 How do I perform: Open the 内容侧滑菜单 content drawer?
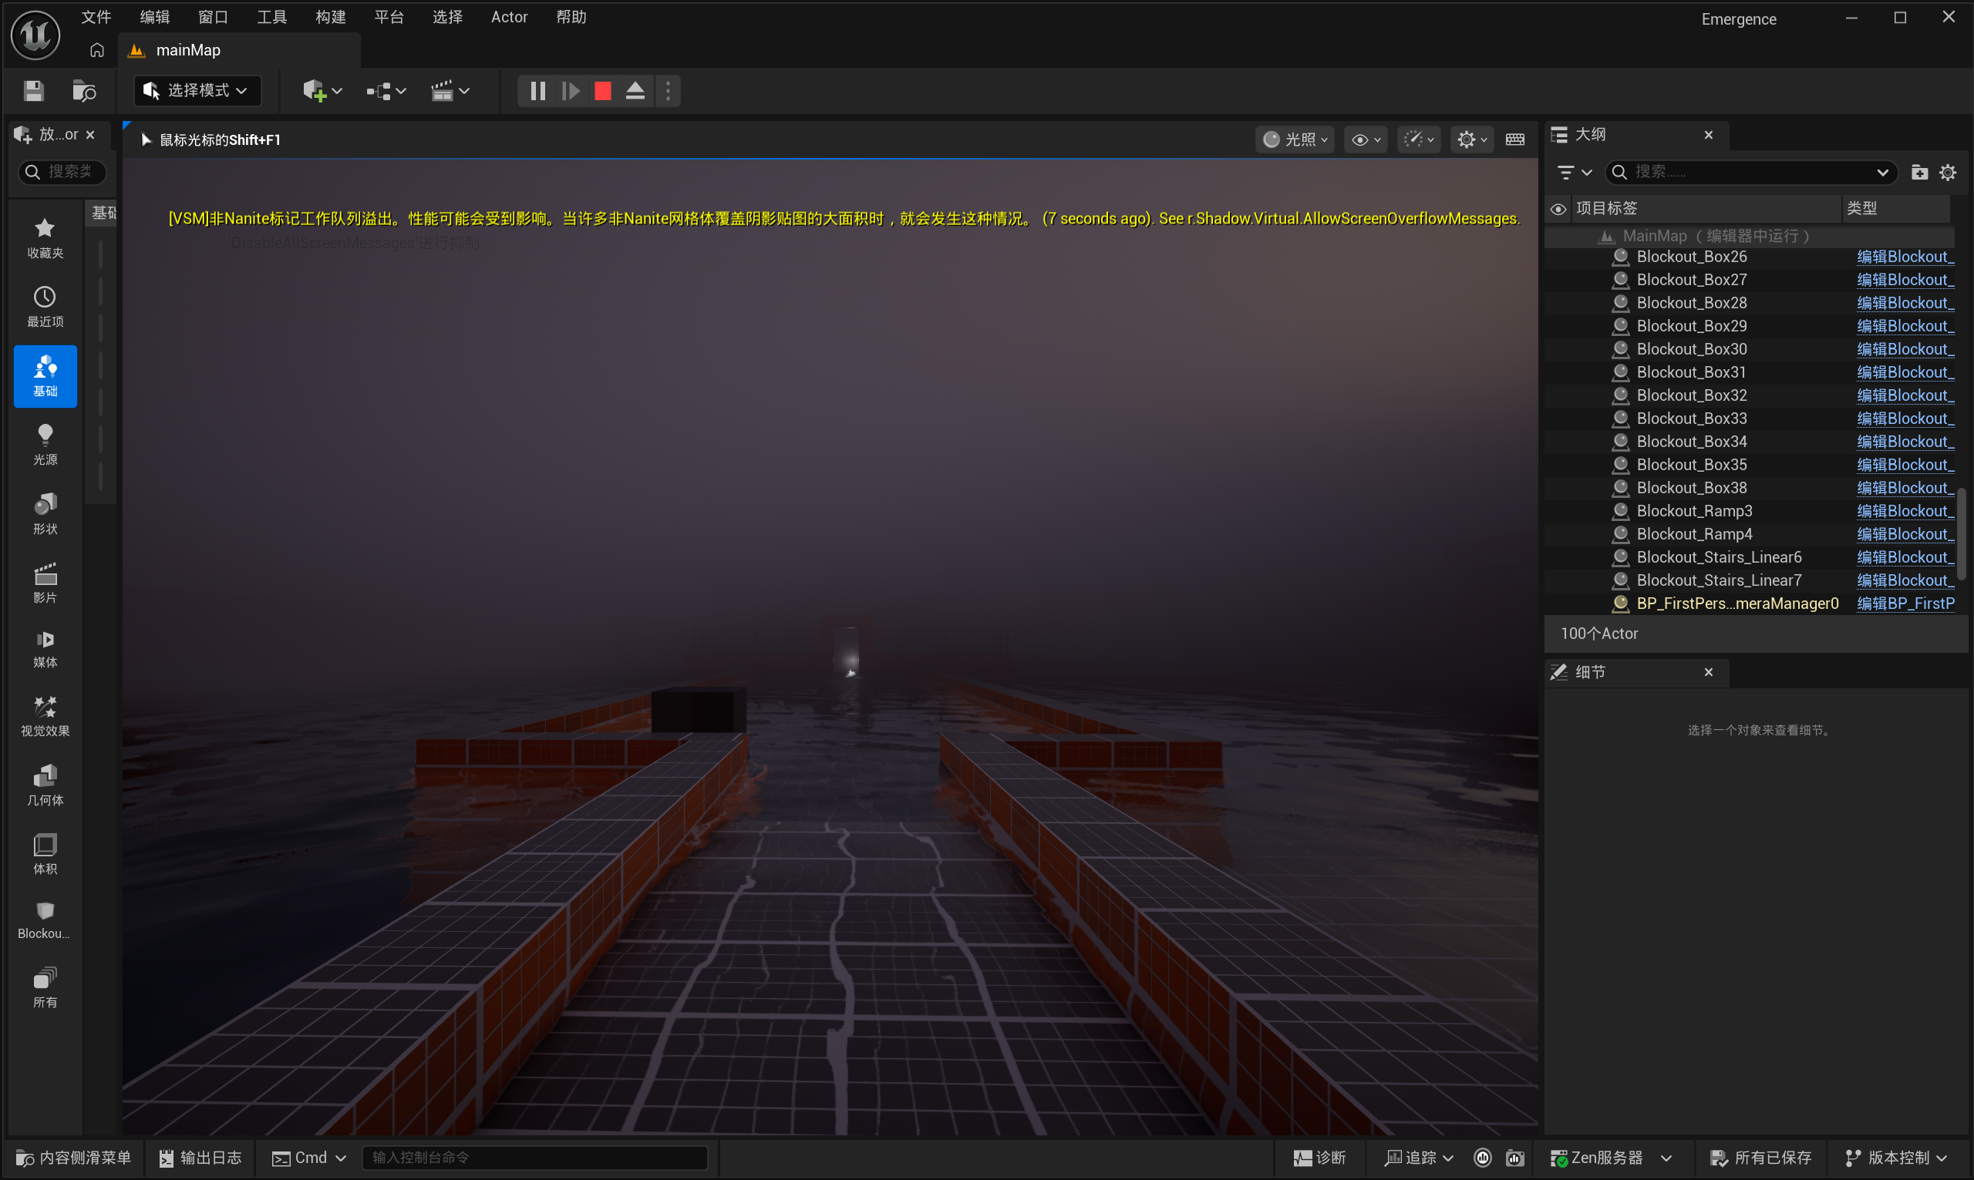tap(73, 1158)
